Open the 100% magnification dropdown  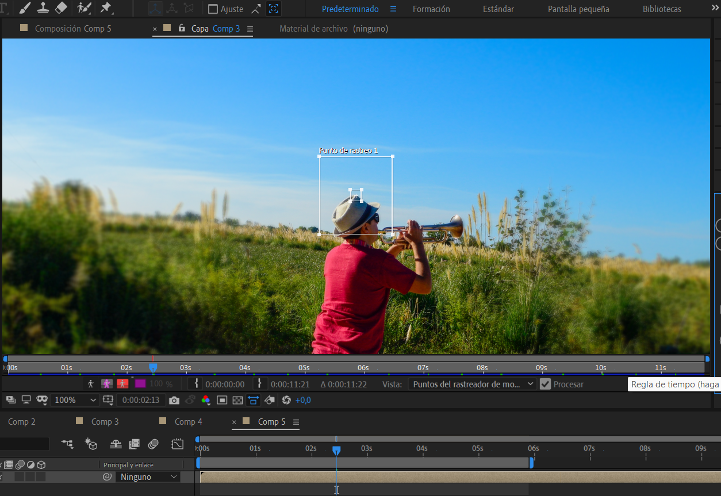click(75, 400)
